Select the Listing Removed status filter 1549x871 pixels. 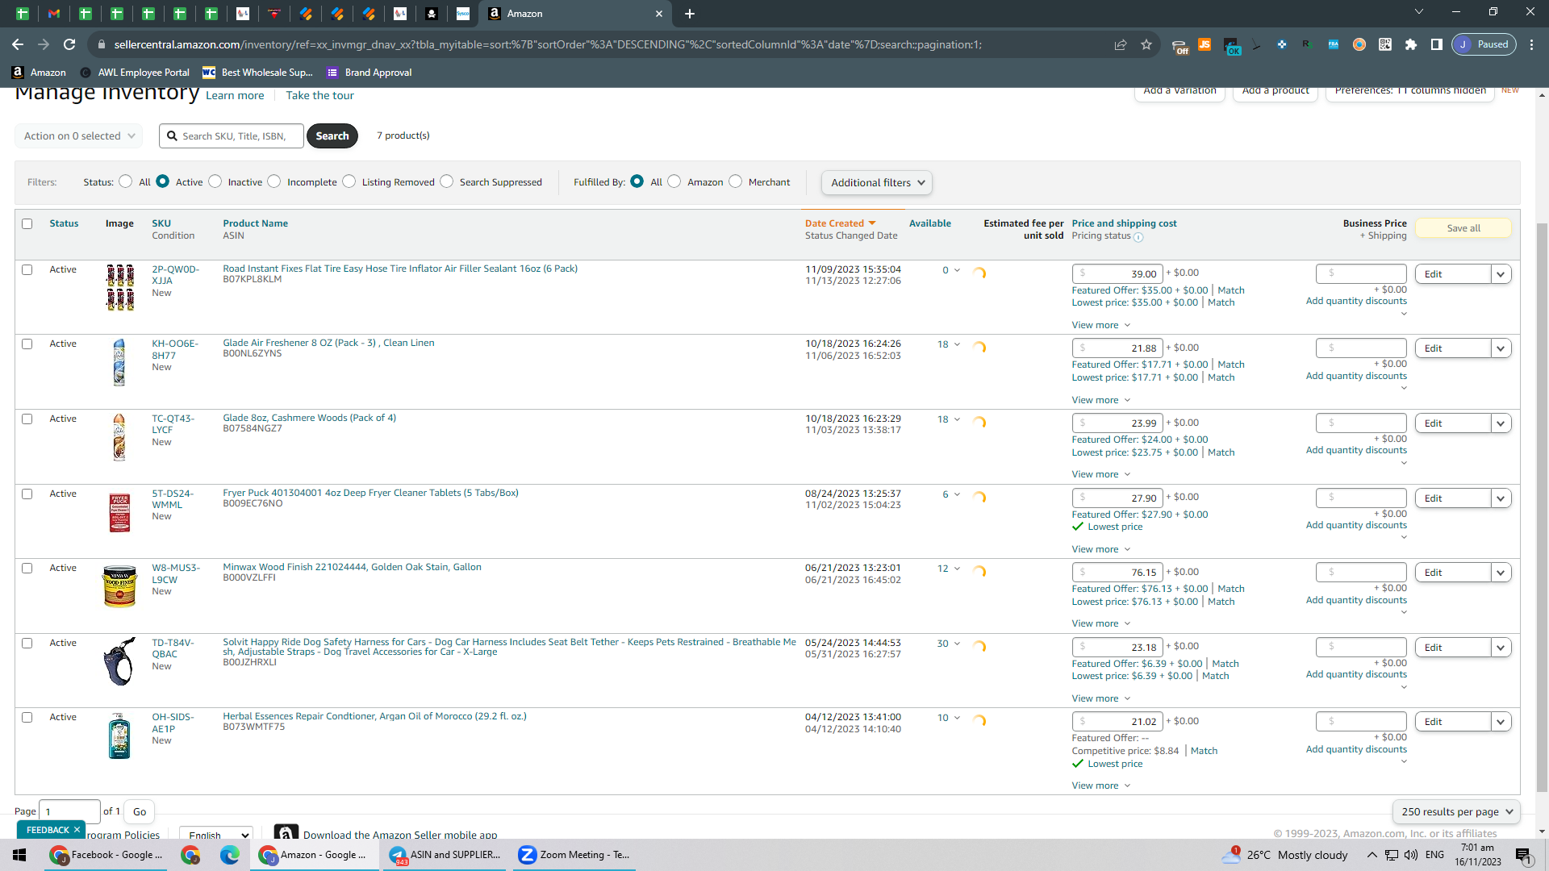click(x=349, y=181)
